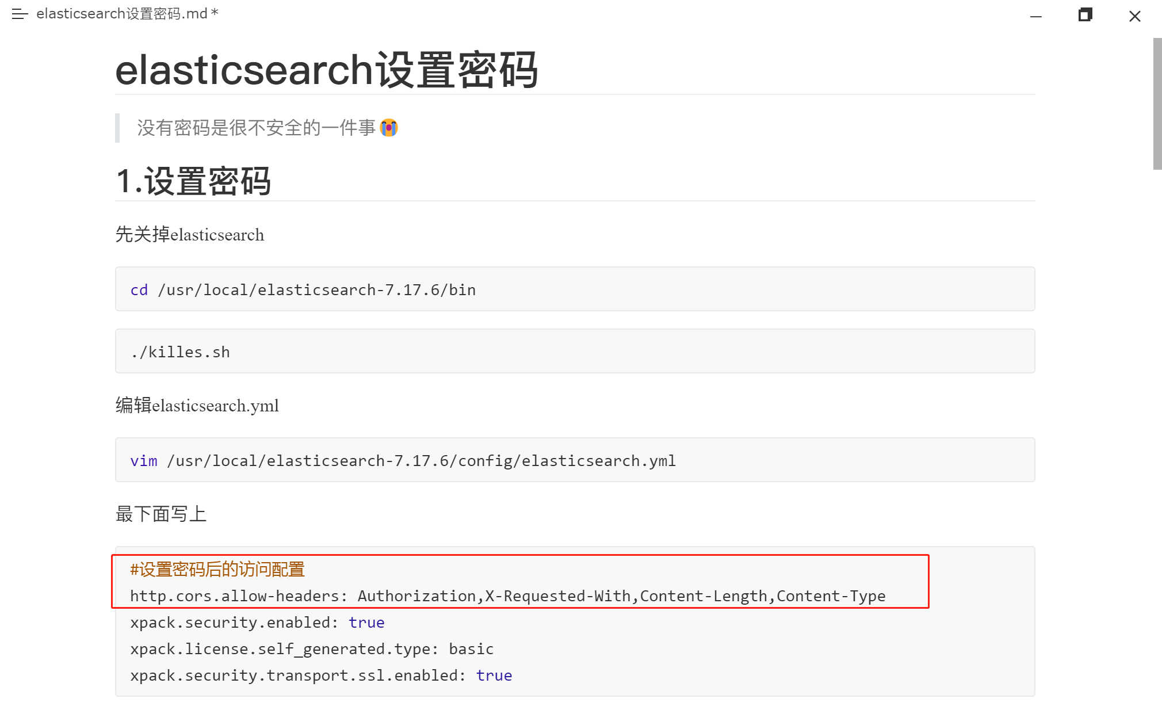Click the text 编辑elasticsearch.yml
Image resolution: width=1162 pixels, height=710 pixels.
196,406
